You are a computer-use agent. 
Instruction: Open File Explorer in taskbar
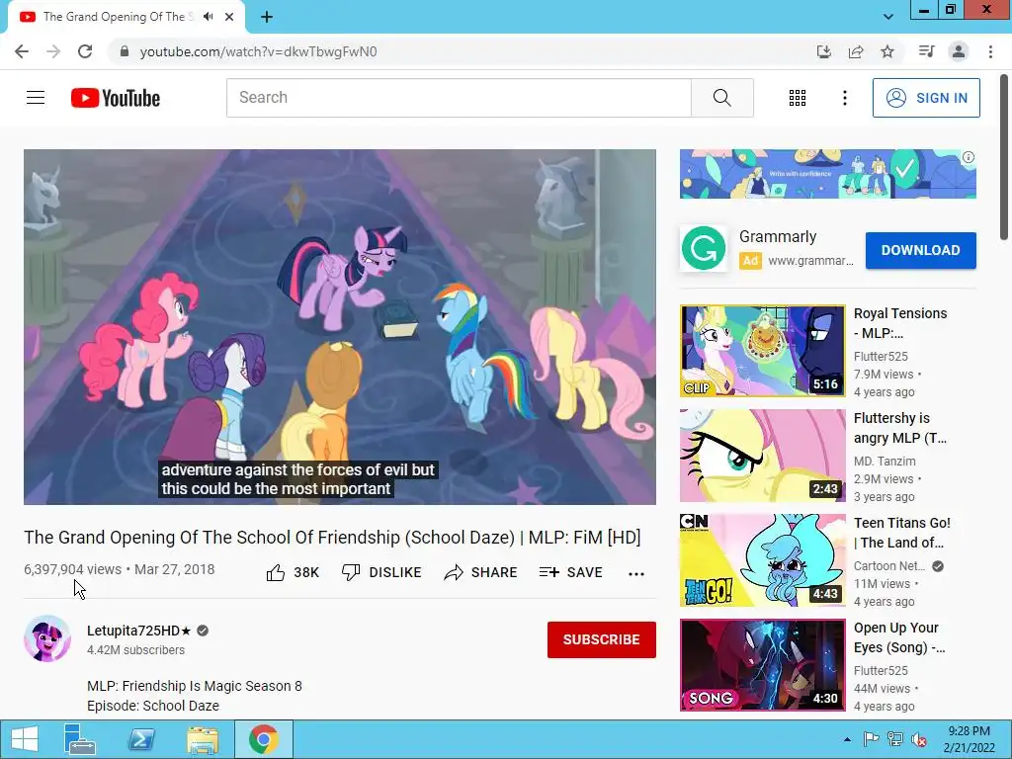[x=203, y=739]
